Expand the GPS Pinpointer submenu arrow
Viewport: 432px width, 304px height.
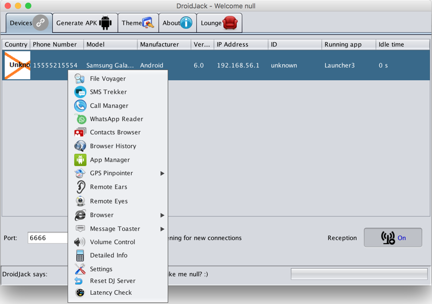162,174
